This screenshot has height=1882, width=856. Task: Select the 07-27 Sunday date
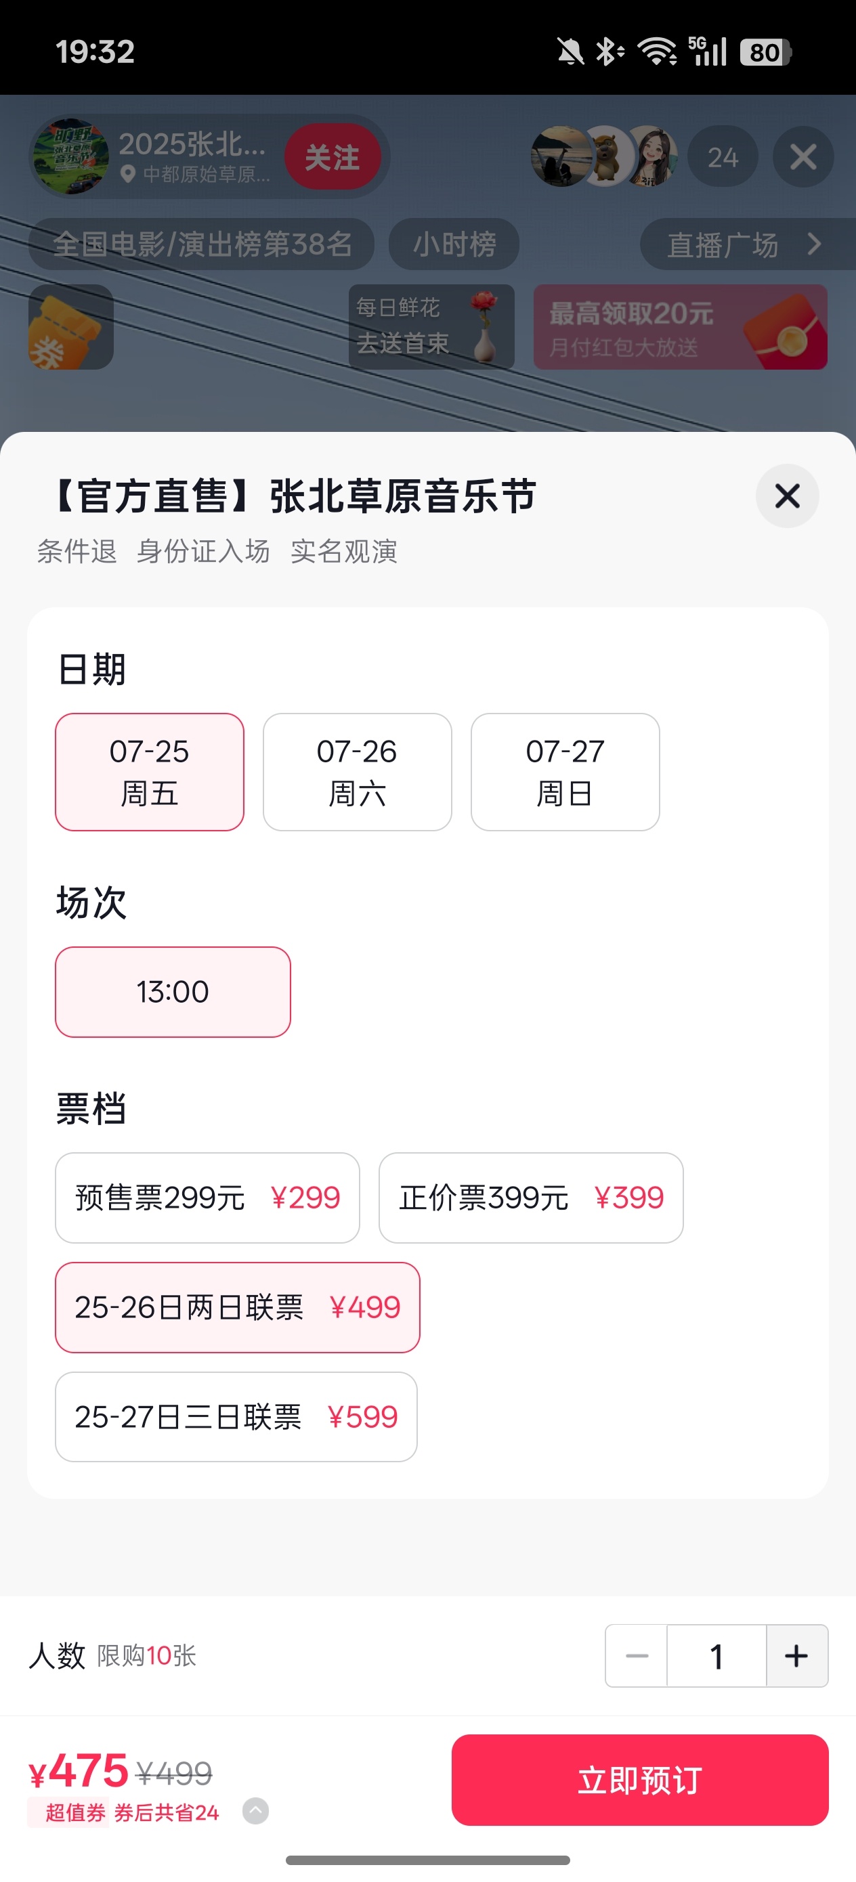(x=565, y=772)
